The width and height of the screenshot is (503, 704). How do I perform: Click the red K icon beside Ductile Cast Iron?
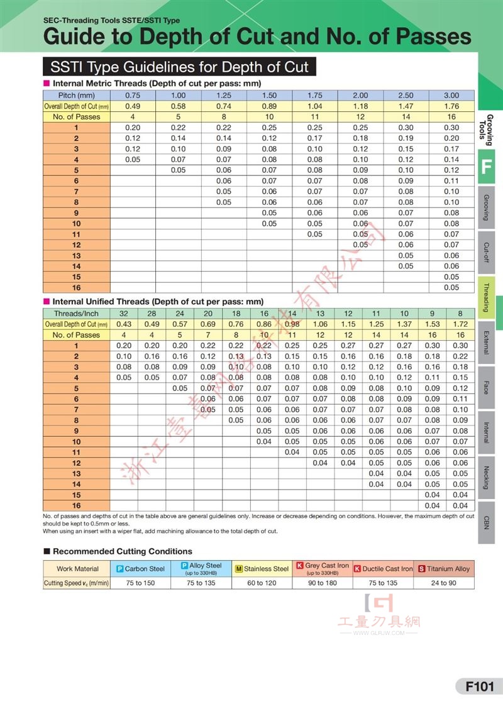[x=358, y=568]
